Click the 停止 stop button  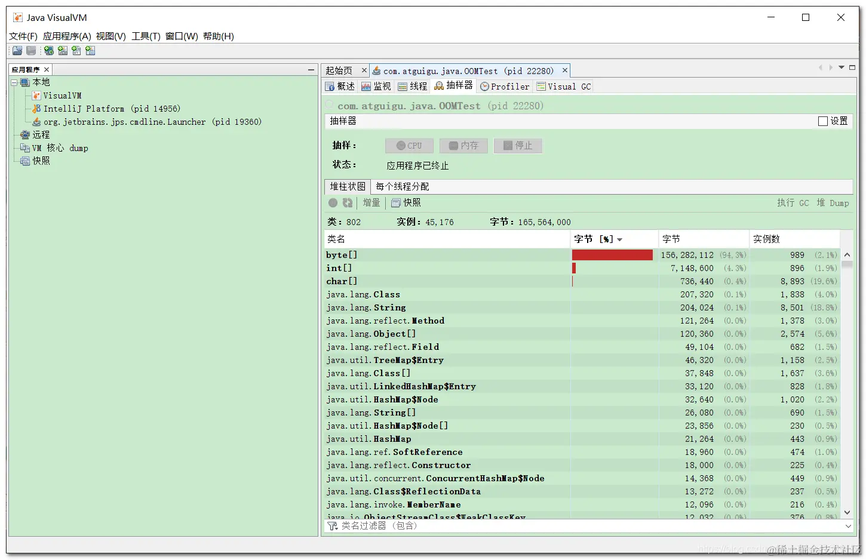coord(518,146)
